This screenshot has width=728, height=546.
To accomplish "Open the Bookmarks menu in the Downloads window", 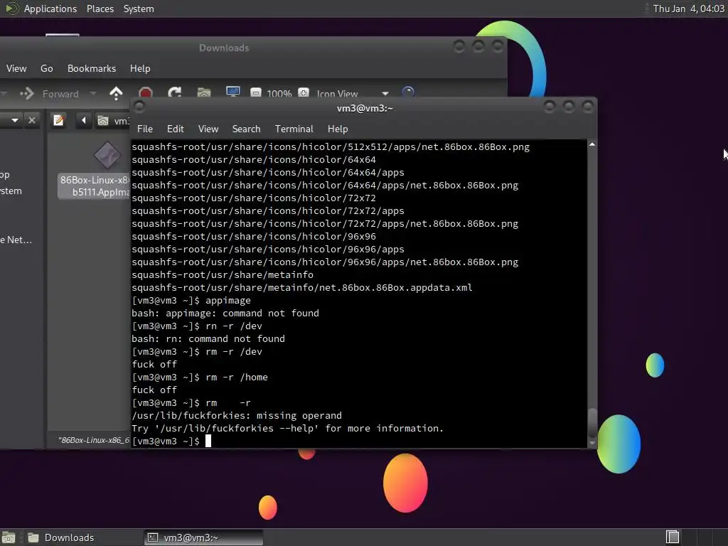I will 92,69.
